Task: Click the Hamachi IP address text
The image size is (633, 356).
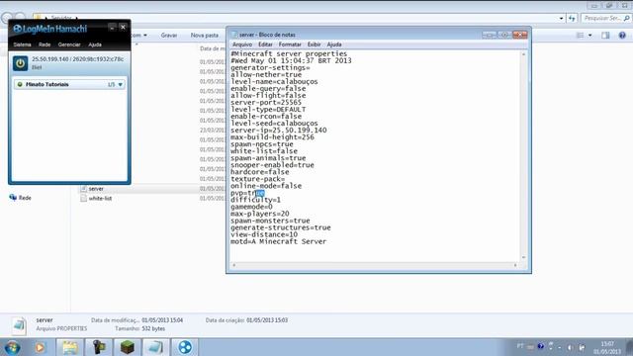Action: pos(77,59)
